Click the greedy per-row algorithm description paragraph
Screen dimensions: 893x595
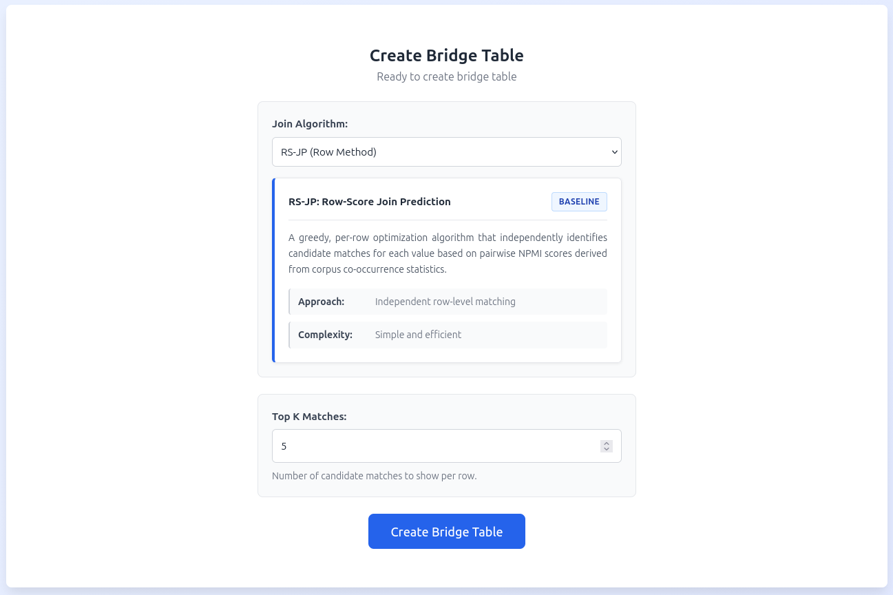[448, 253]
